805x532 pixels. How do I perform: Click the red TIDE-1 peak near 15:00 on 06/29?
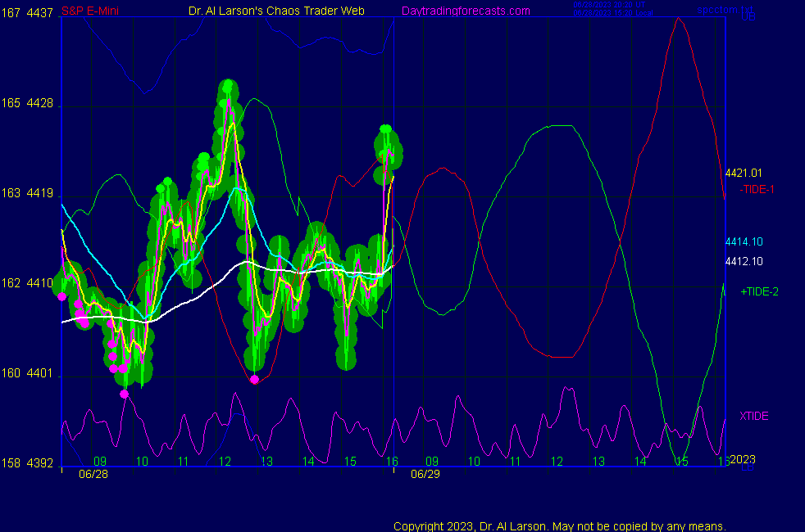tap(679, 19)
